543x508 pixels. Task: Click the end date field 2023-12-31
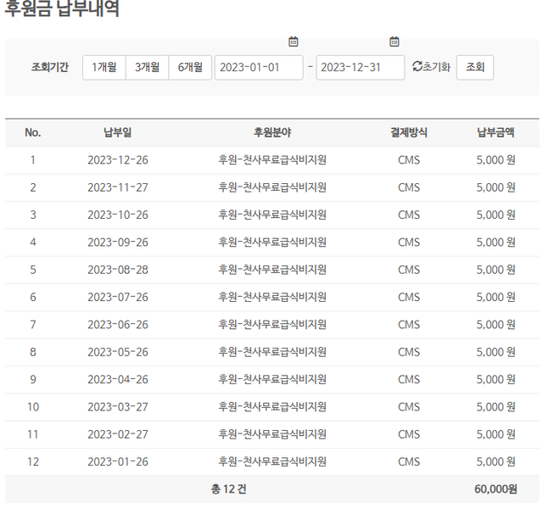[x=360, y=68]
